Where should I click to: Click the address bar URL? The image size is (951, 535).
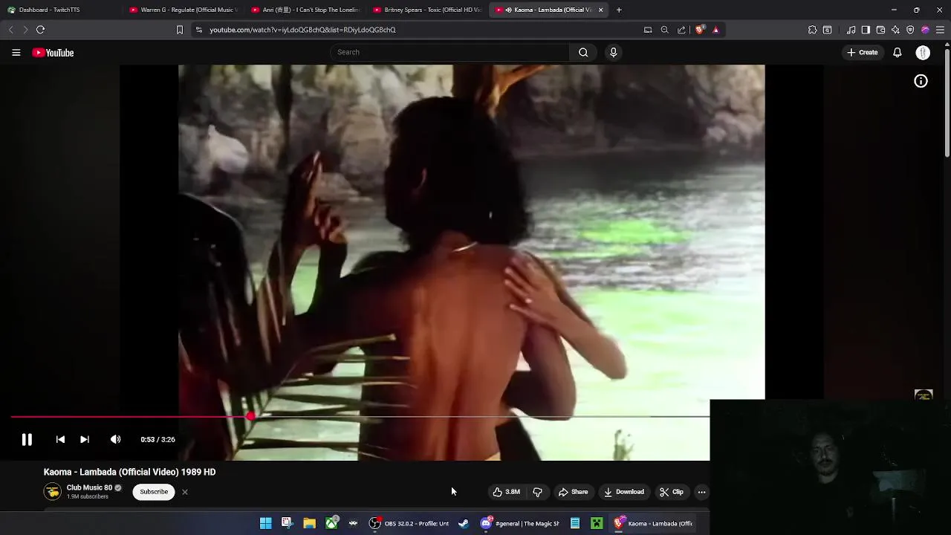click(302, 30)
